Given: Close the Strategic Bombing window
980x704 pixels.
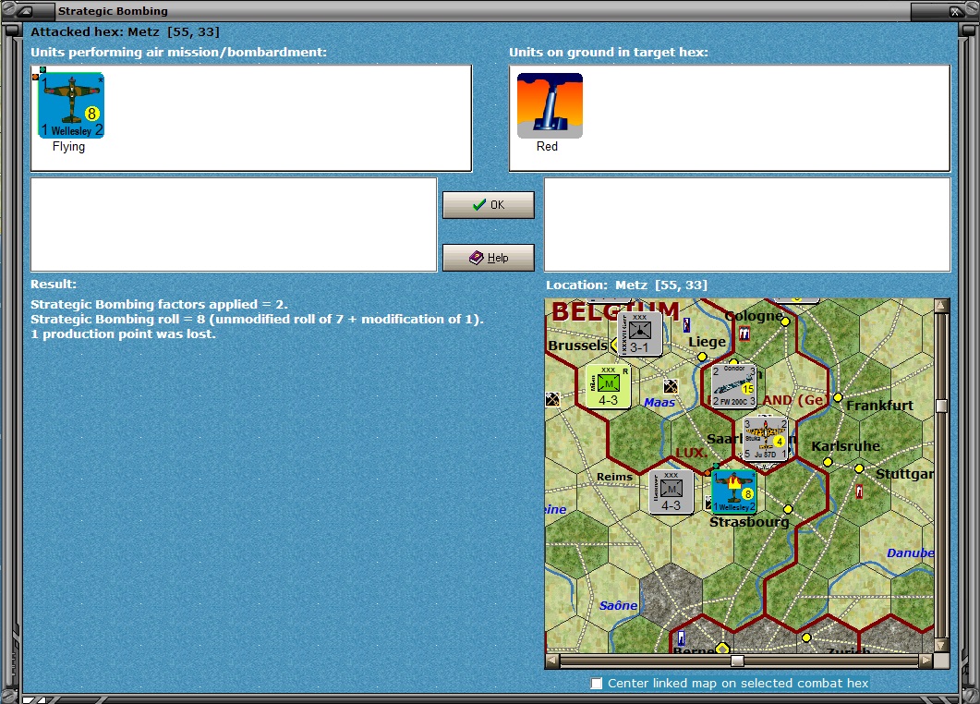Looking at the screenshot, I should point(956,11).
